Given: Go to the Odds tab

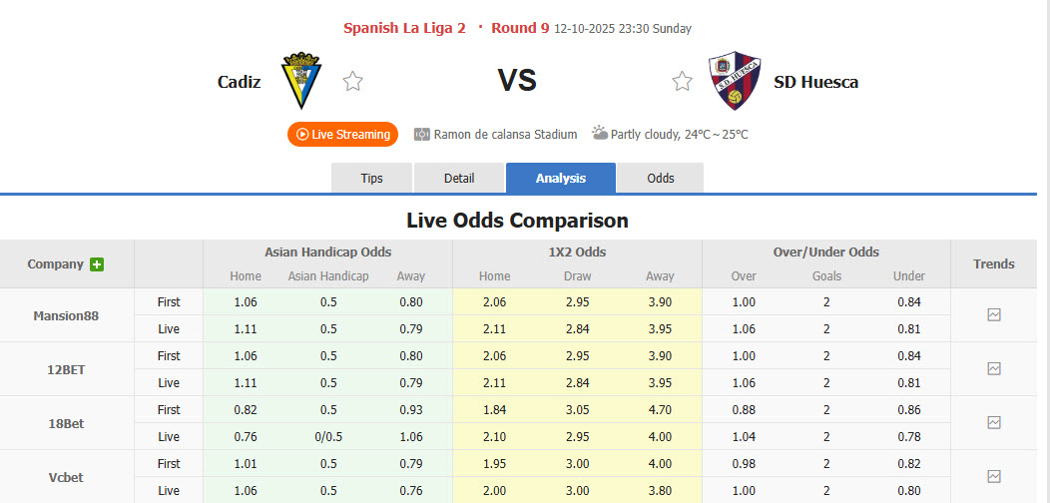Looking at the screenshot, I should click(661, 178).
